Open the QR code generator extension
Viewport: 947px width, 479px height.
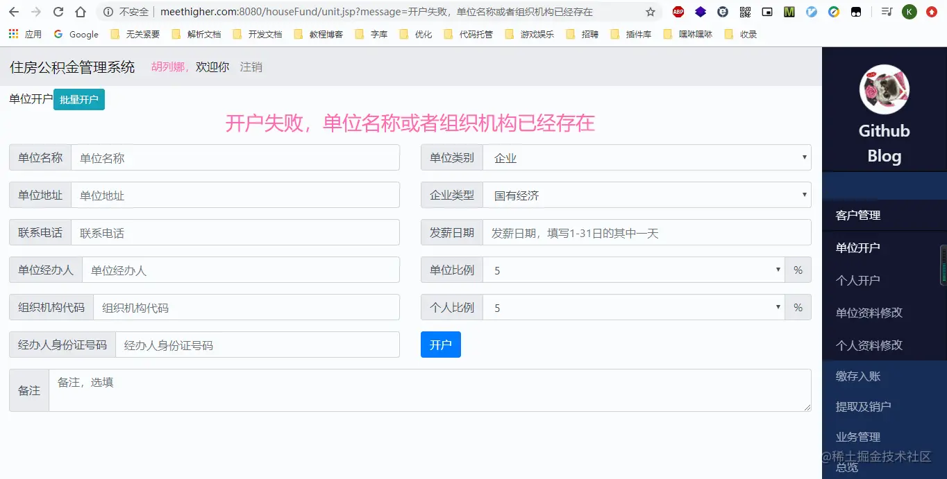coord(745,12)
